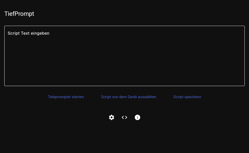Image resolution: width=249 pixels, height=153 pixels.
Task: Click into the script text area
Action: (x=124, y=56)
